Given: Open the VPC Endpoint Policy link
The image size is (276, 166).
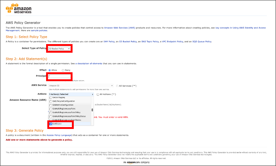Looking at the screenshot, I should point(172,42).
